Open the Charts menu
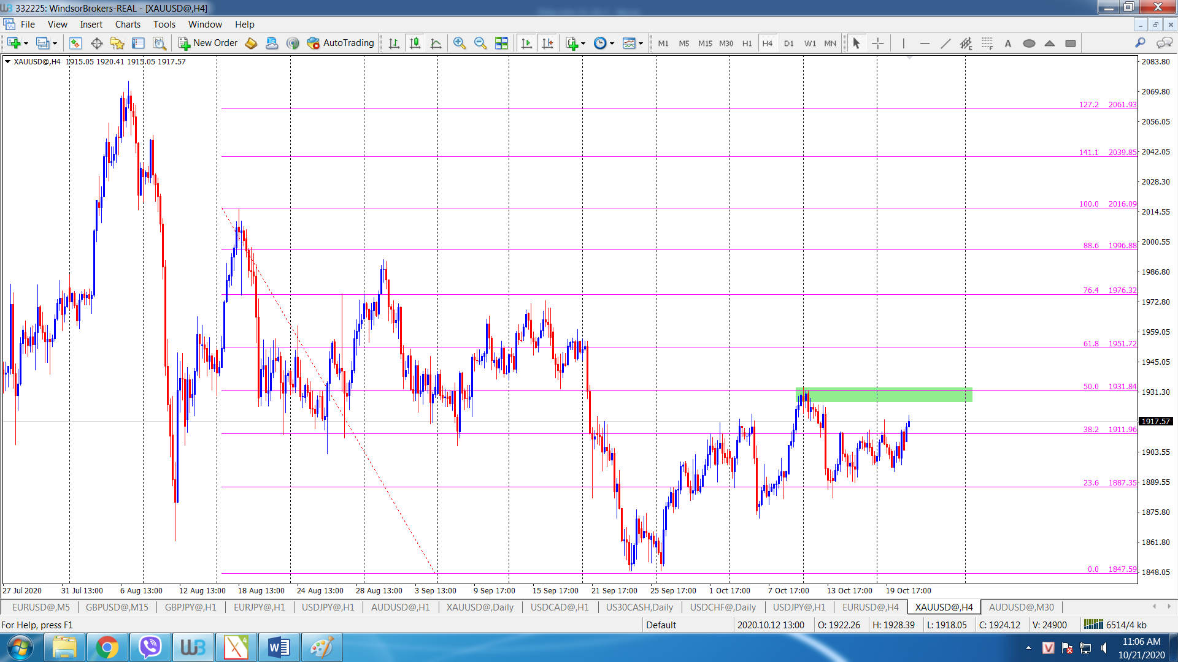 point(128,25)
